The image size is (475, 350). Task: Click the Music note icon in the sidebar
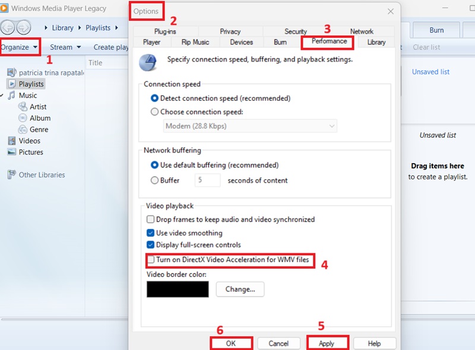(x=11, y=95)
